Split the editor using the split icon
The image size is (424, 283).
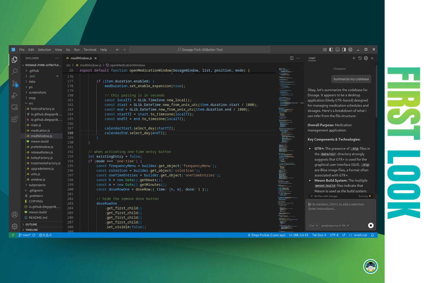click(x=291, y=58)
